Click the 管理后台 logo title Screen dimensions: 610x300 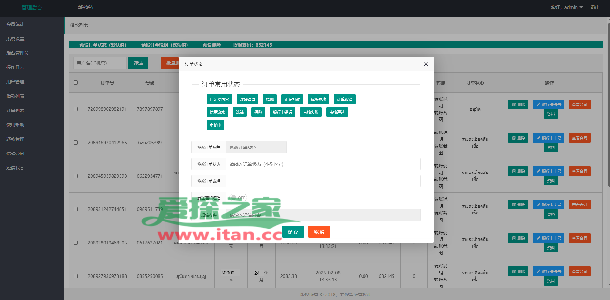click(32, 7)
